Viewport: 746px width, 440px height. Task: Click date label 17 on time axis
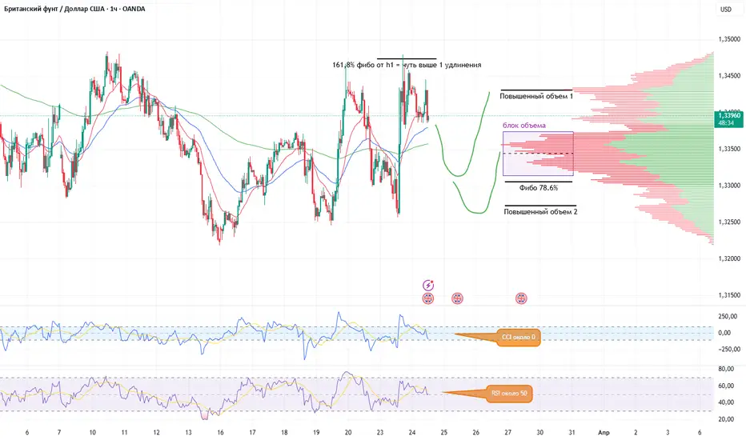(252, 432)
